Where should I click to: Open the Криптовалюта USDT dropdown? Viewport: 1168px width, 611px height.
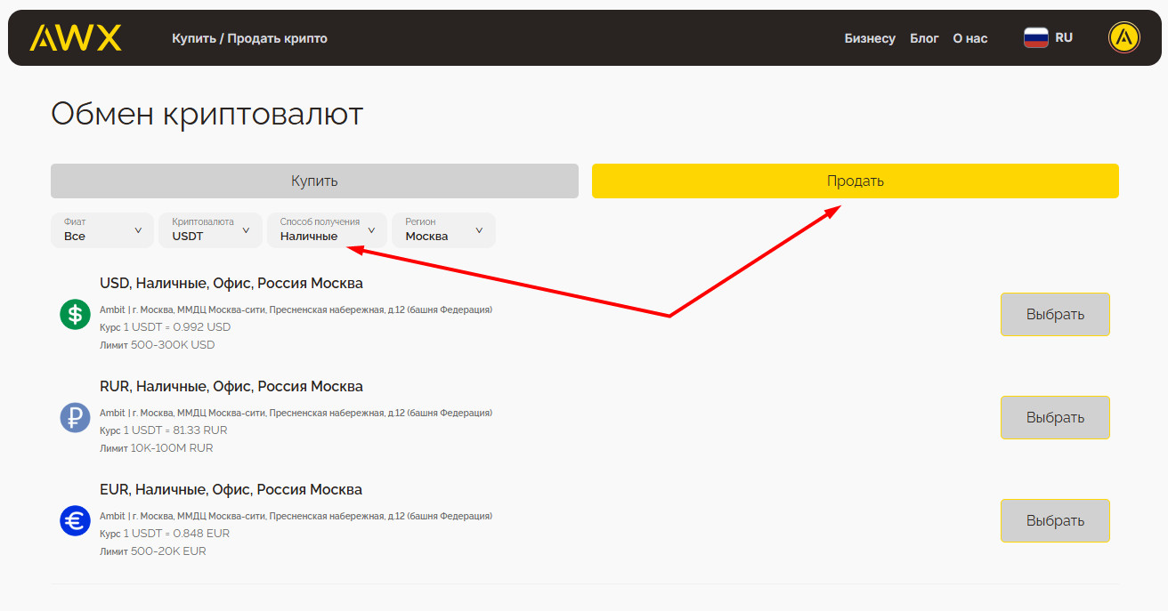[x=210, y=230]
